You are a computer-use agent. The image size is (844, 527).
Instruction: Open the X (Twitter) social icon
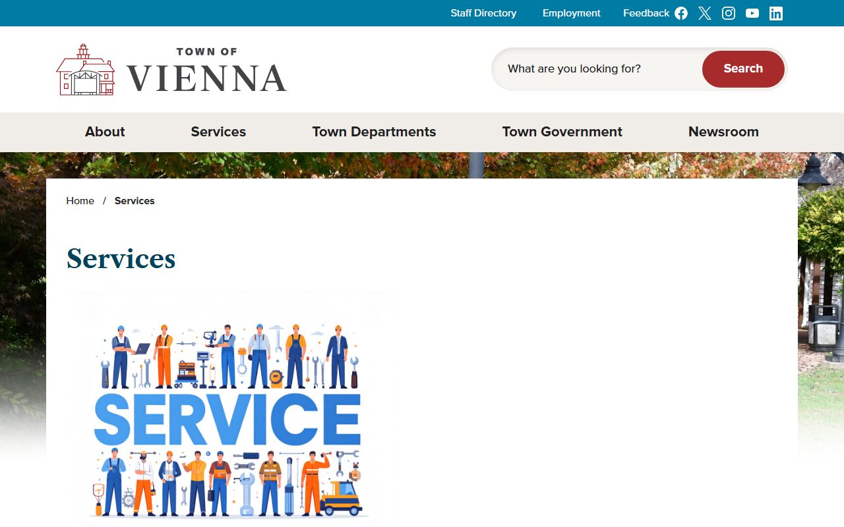(x=705, y=13)
